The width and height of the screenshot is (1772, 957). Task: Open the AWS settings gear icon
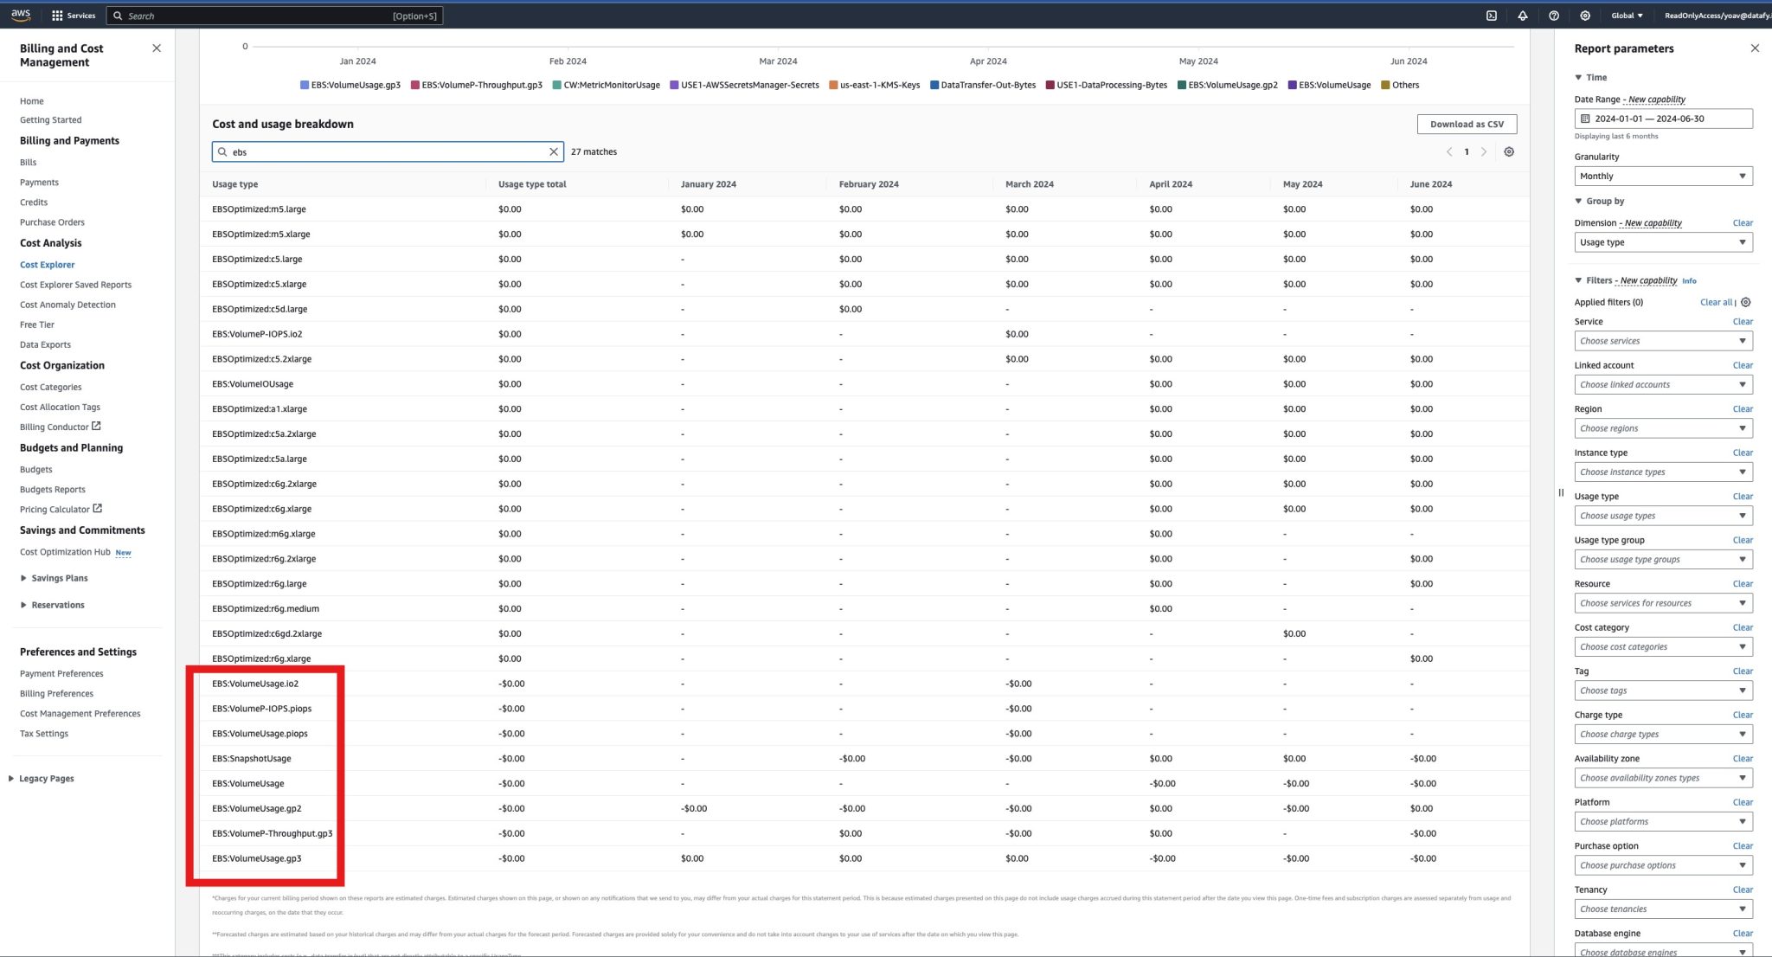pos(1585,16)
